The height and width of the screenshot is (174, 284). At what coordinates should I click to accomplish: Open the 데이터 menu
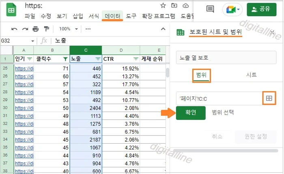pos(112,16)
